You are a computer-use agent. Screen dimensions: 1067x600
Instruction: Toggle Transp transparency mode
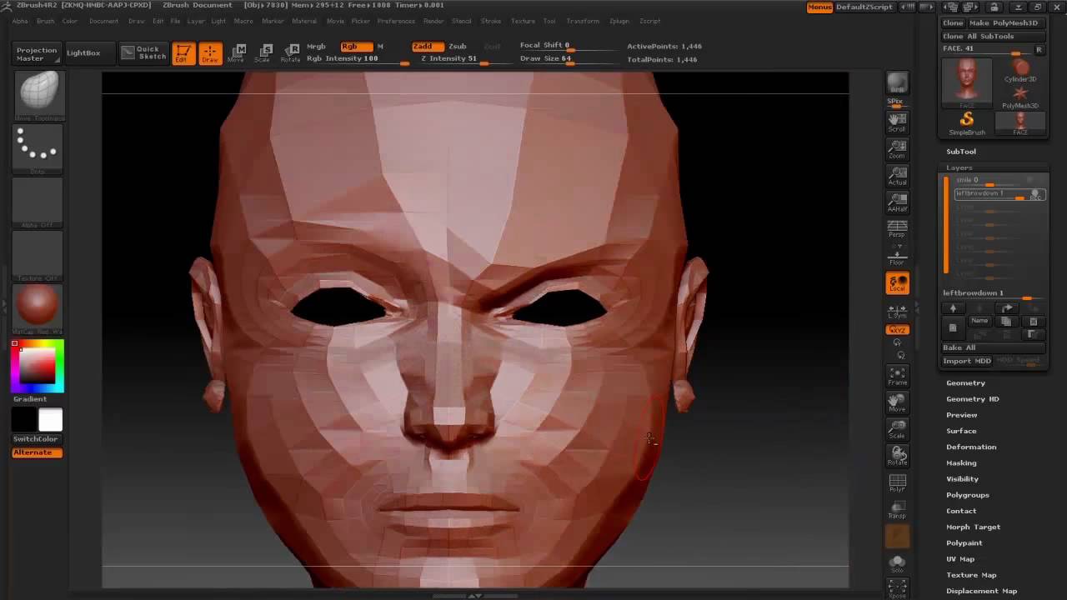897,509
